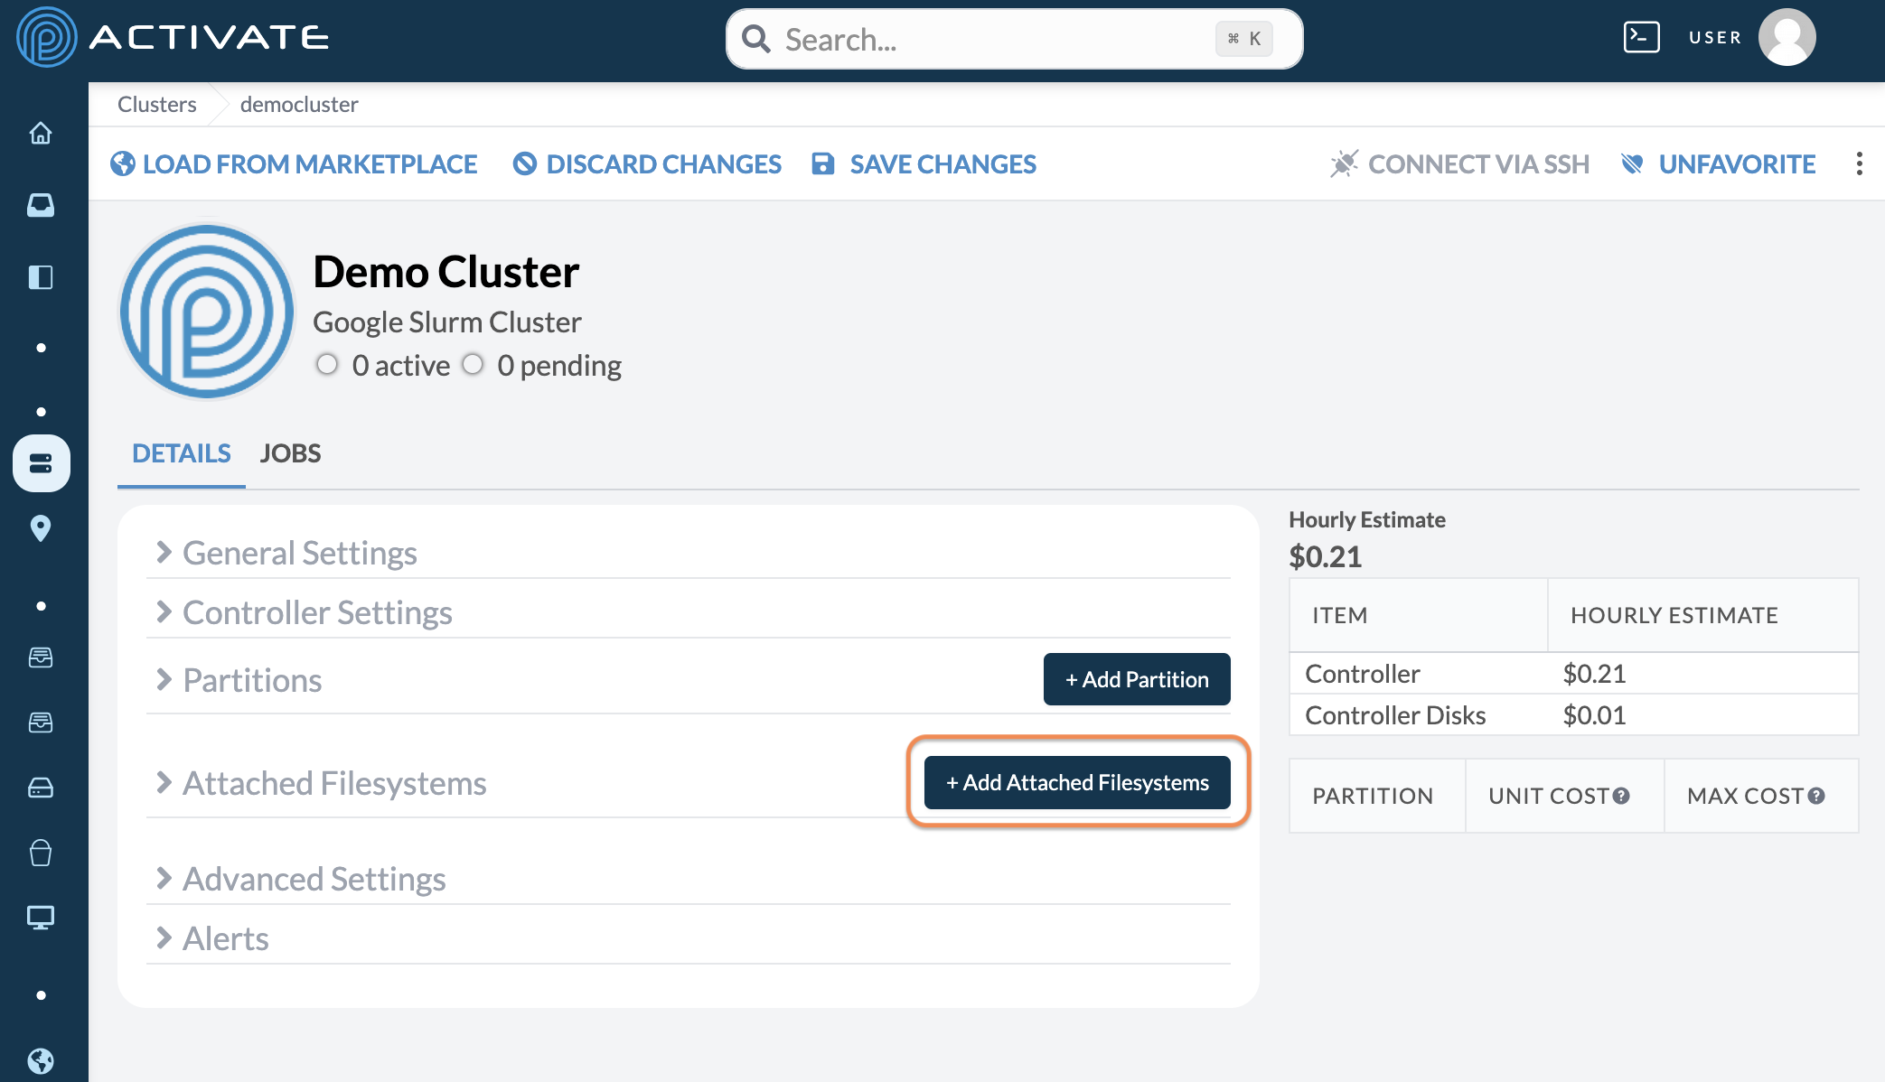Viewport: 1885px width, 1082px height.
Task: Expand Advanced Settings section
Action: (x=689, y=879)
